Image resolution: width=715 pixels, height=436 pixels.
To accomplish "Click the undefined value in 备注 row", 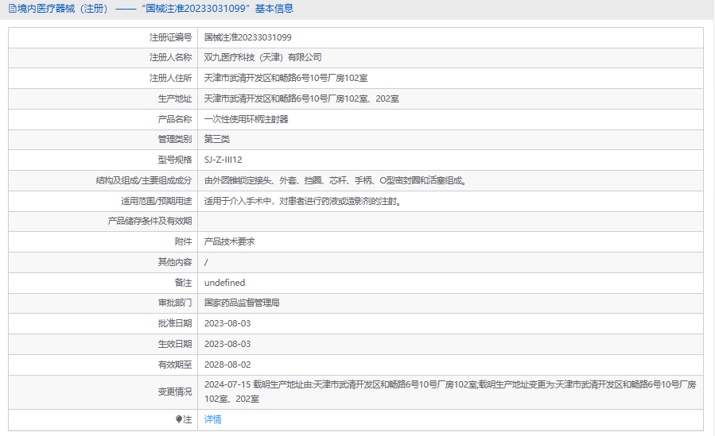I will [x=224, y=283].
